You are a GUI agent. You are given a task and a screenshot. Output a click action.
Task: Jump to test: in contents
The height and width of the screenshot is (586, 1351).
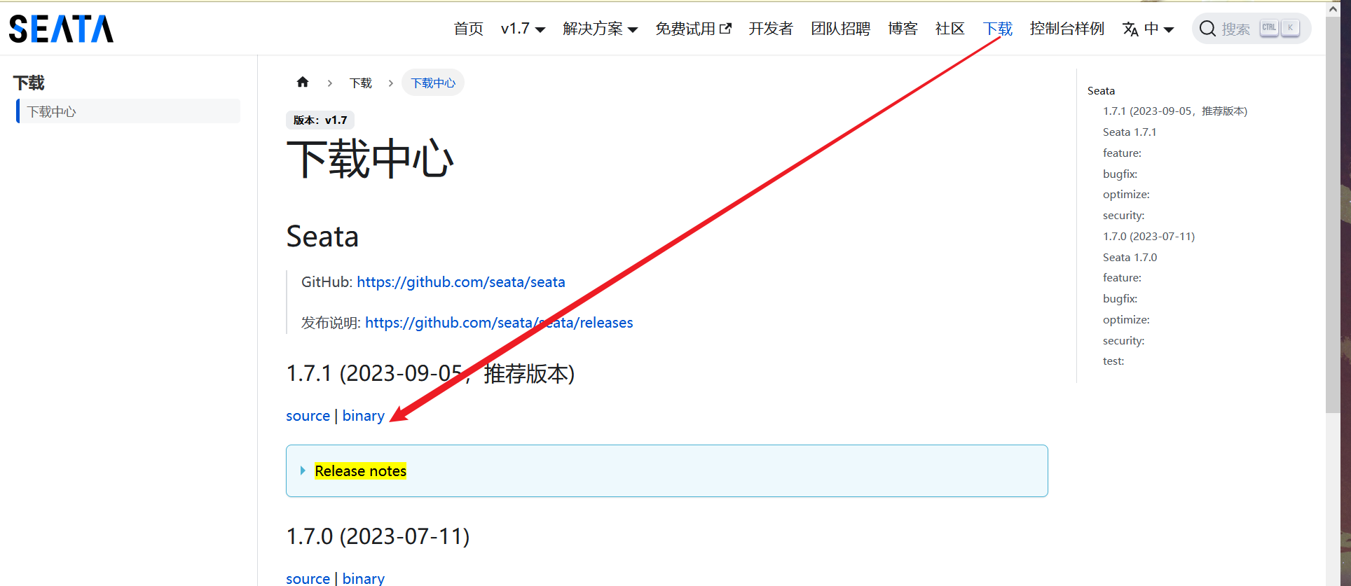pos(1113,361)
